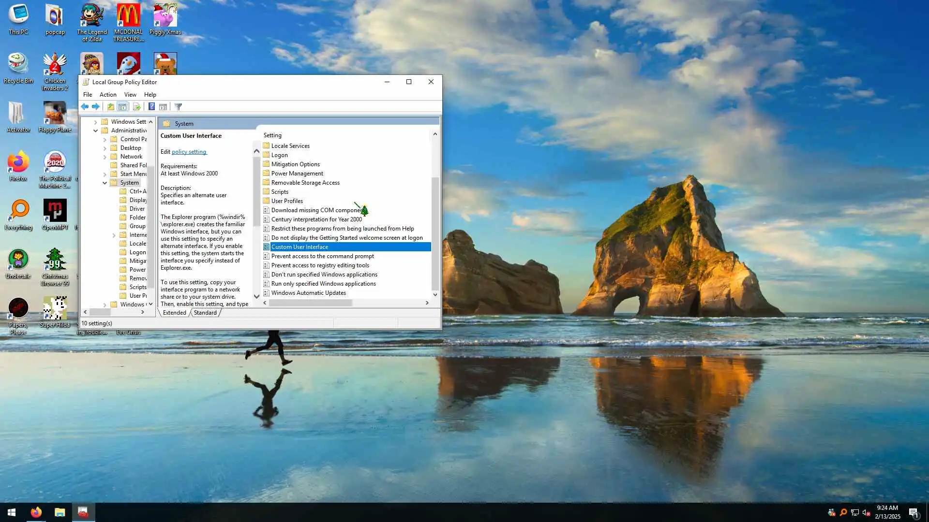This screenshot has width=929, height=522.
Task: Open File Explorer from the taskbar
Action: (x=60, y=512)
